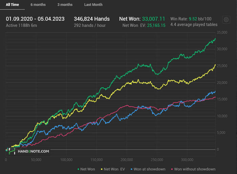Click the 292 hands / hour text

pos(90,25)
